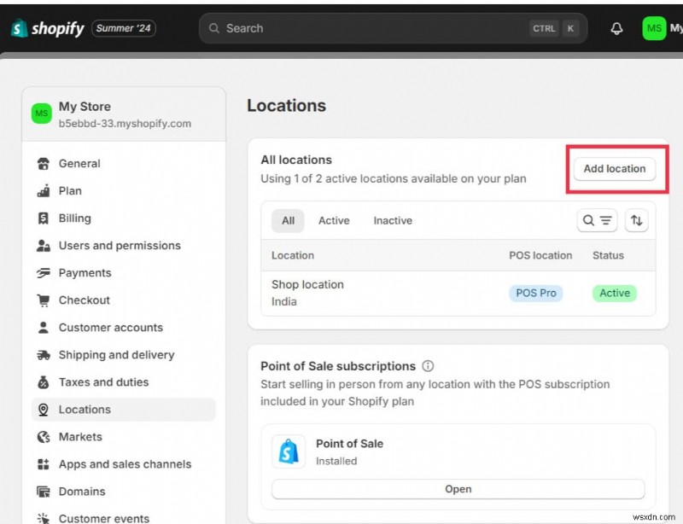
Task: Click the India country text
Action: coord(284,302)
